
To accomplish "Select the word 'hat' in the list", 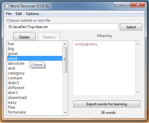I will pyautogui.click(x=35, y=44).
